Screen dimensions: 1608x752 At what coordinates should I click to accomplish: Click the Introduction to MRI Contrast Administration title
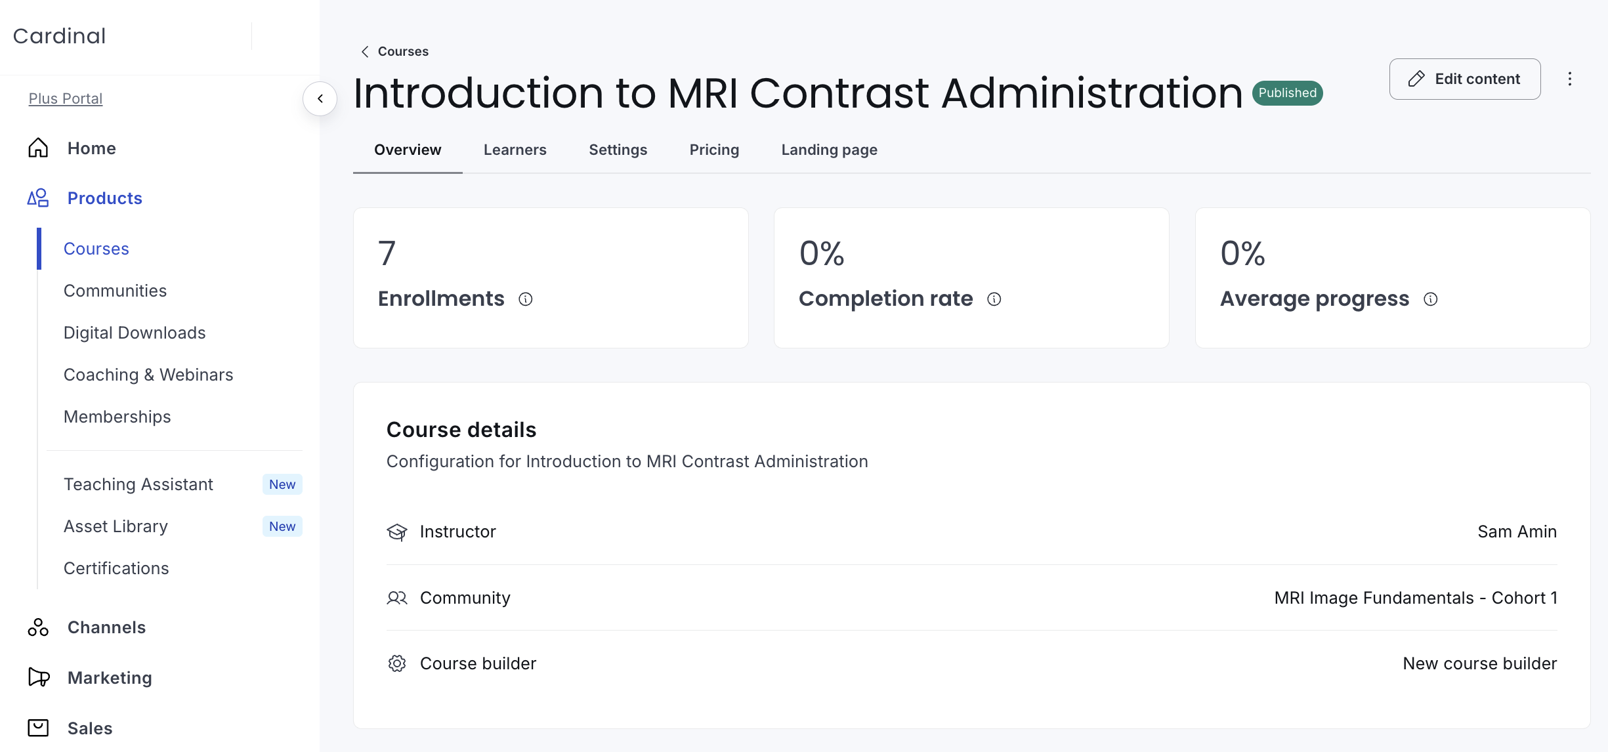[798, 93]
